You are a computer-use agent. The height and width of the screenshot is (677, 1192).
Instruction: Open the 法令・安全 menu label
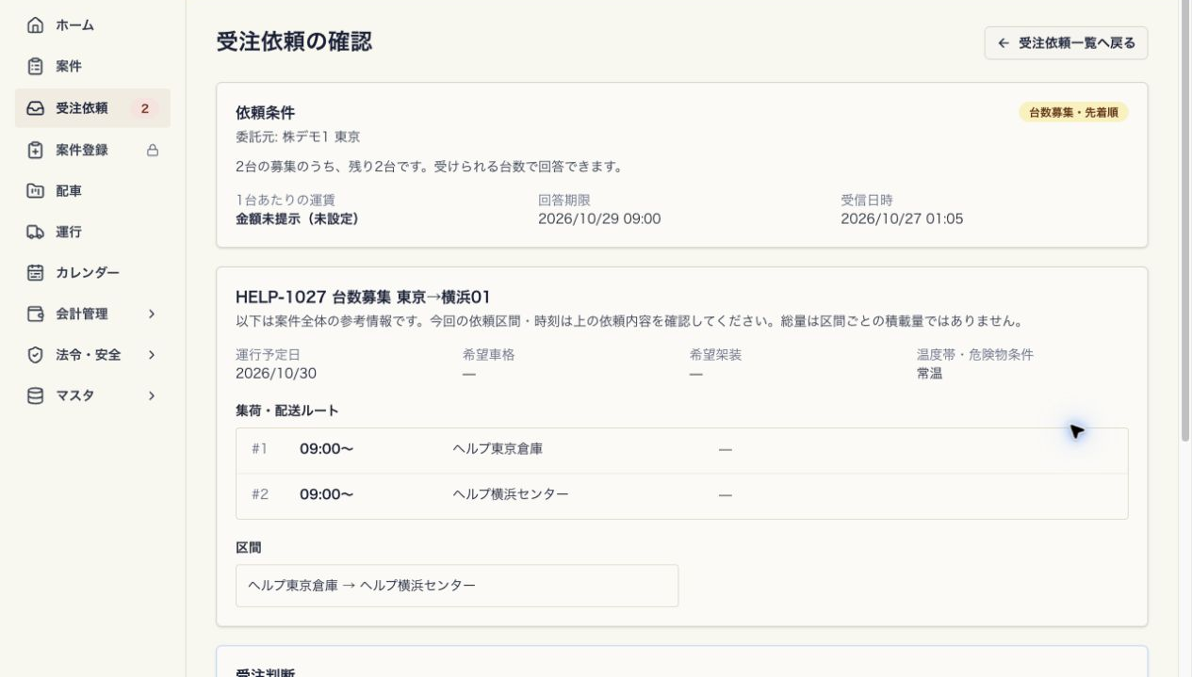tap(89, 355)
